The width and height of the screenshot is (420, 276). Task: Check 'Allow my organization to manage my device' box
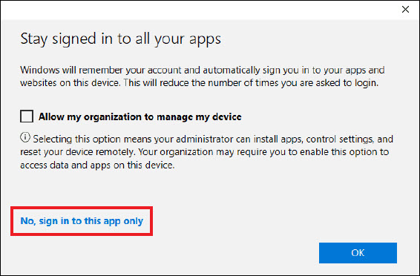(27, 116)
